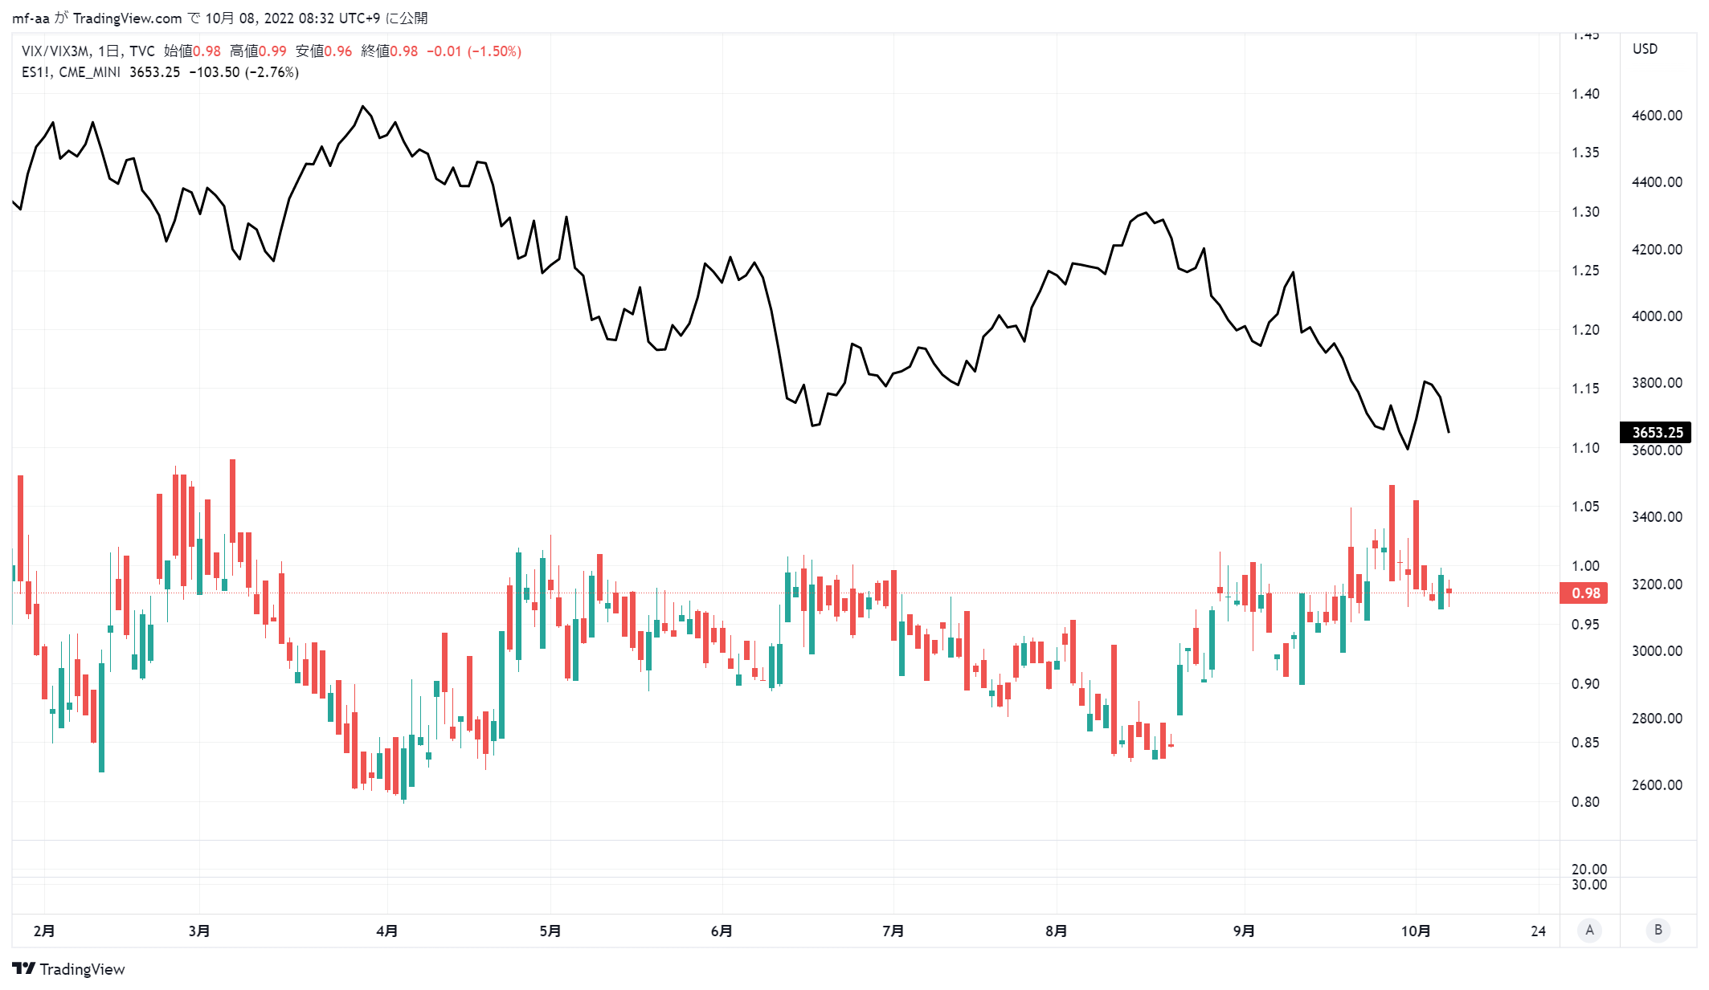
Task: Click the 1.00 ratio axis value
Action: [x=1585, y=566]
